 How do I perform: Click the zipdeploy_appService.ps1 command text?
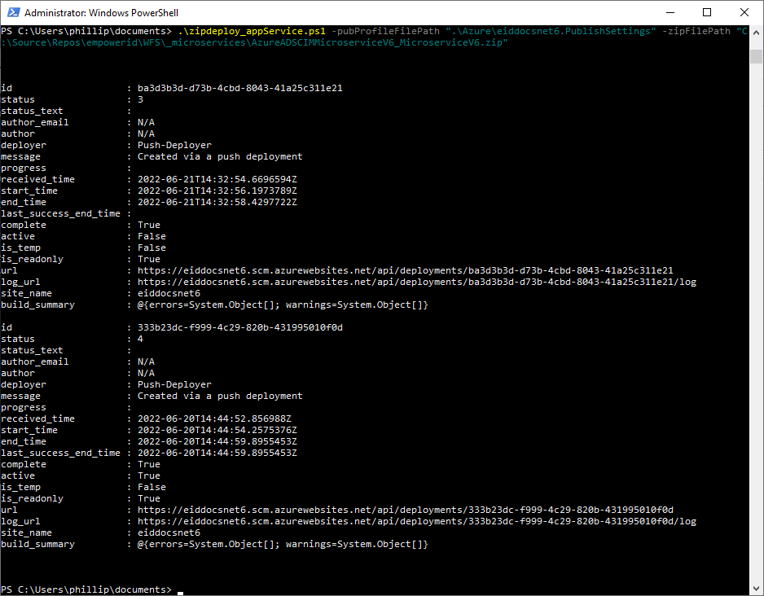click(251, 31)
